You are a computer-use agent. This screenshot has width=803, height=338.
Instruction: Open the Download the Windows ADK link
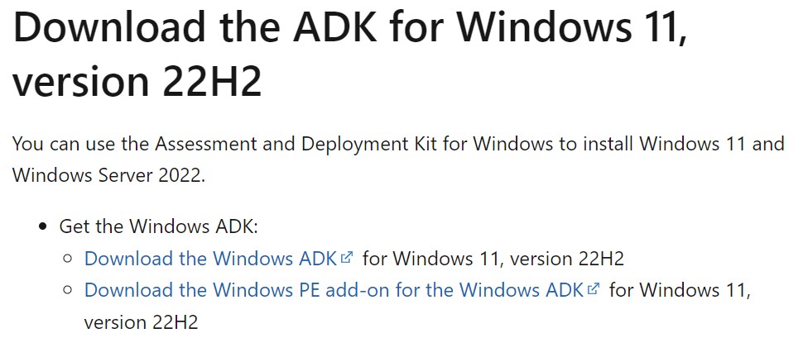click(x=210, y=258)
